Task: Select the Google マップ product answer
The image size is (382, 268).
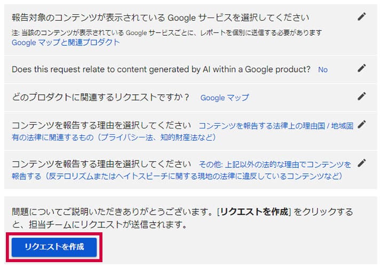Action: click(x=224, y=98)
